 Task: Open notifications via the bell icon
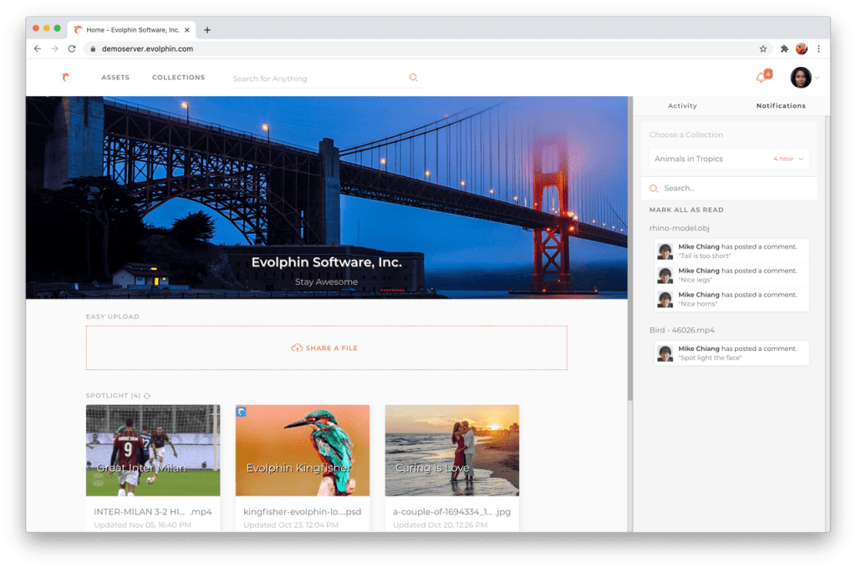(762, 76)
